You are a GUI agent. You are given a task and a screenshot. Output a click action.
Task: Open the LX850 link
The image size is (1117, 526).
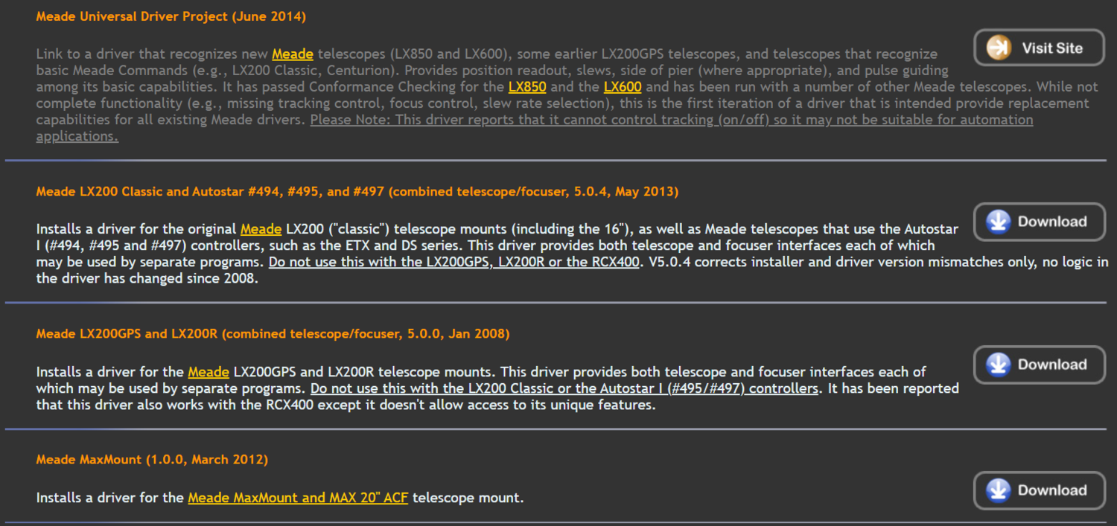[x=527, y=86]
